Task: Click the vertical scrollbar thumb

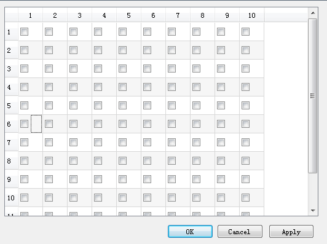Action: pyautogui.click(x=313, y=96)
